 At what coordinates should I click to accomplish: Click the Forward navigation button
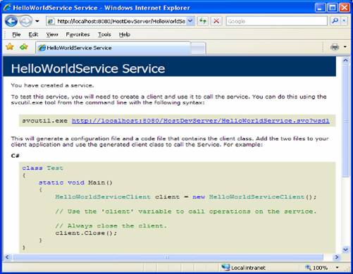pos(26,21)
